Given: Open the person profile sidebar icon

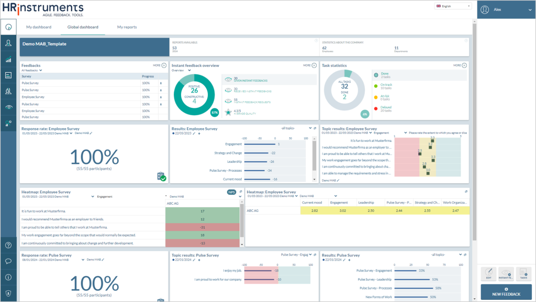Looking at the screenshot, I should tap(8, 43).
